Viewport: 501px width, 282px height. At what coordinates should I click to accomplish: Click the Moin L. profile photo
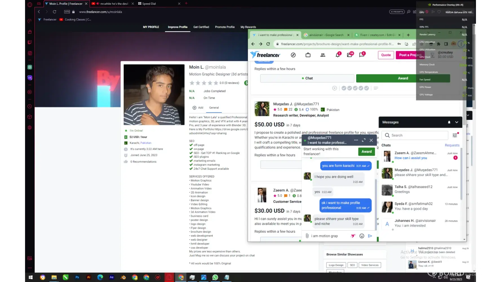[154, 94]
